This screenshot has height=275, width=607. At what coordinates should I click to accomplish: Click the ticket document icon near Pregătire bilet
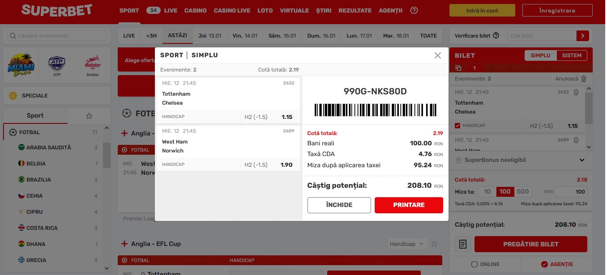(463, 244)
